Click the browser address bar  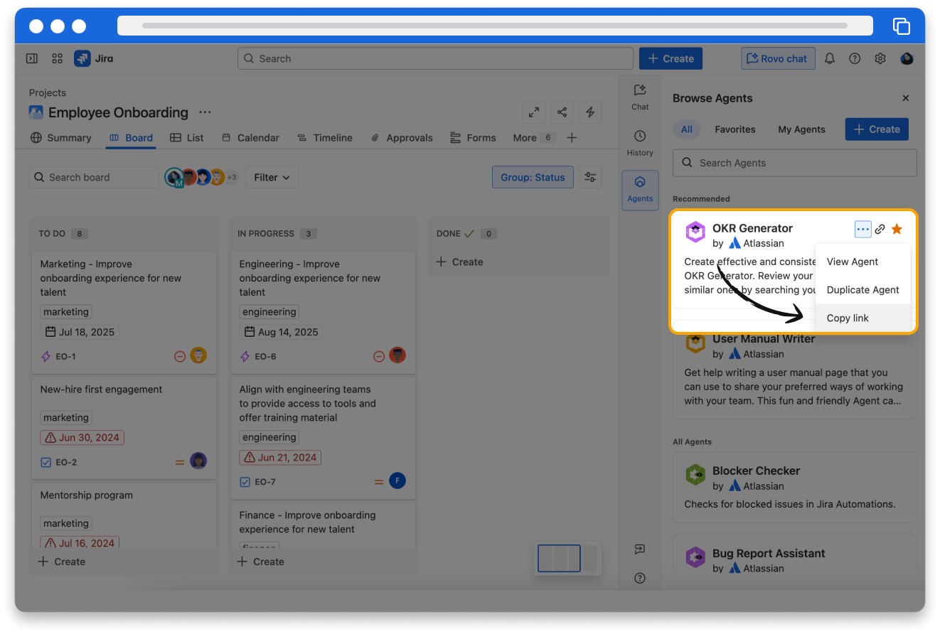coord(495,26)
